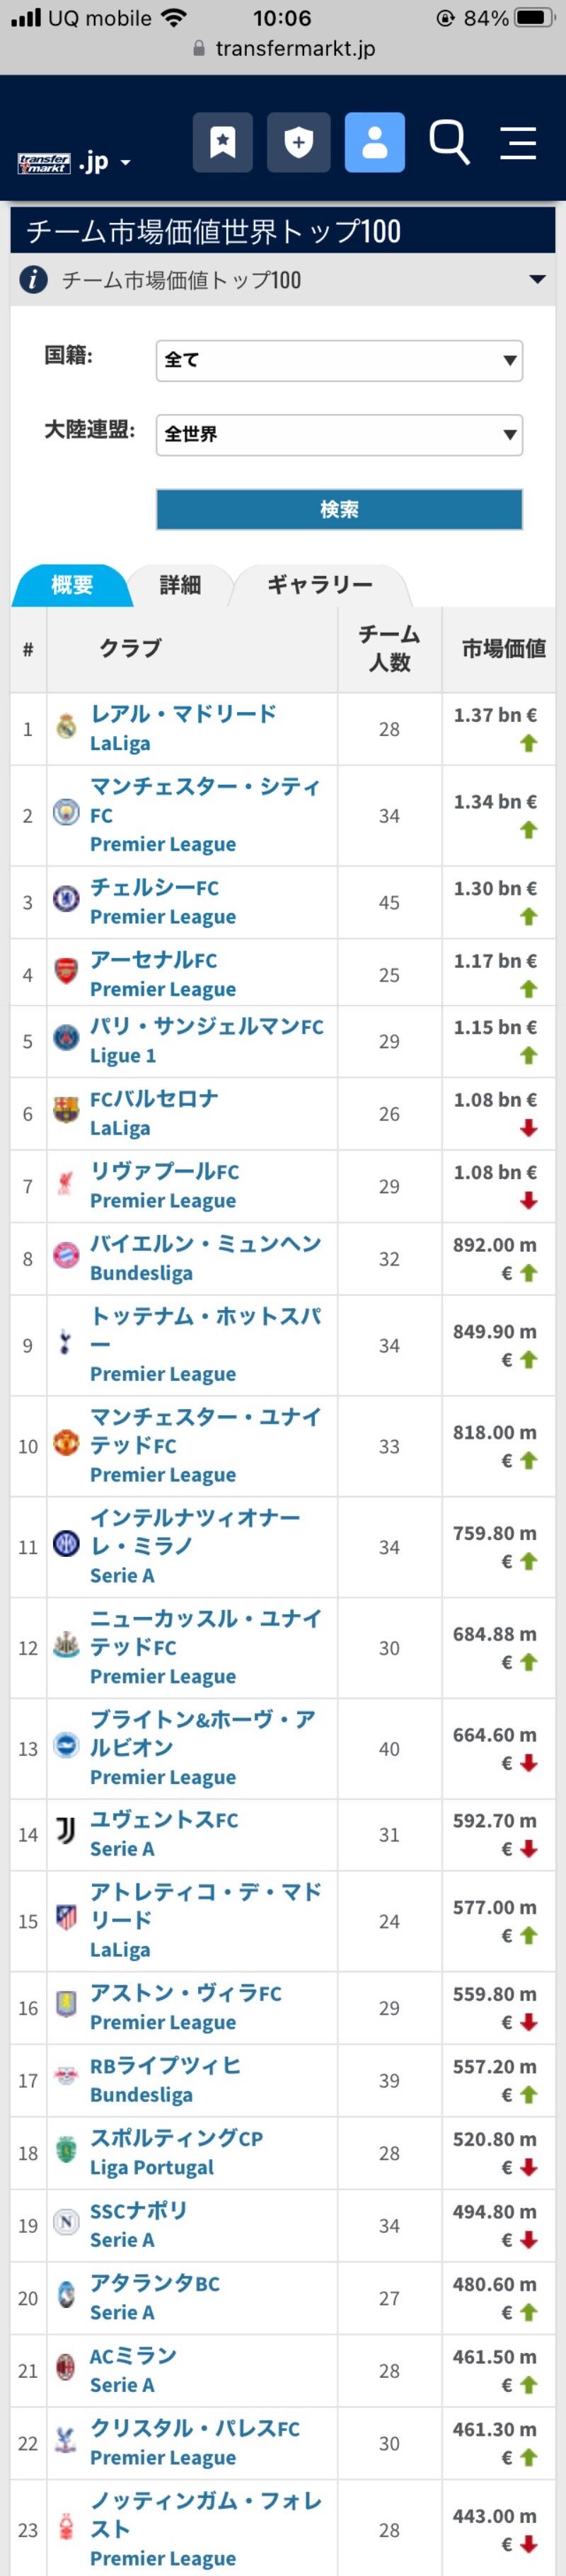
Task: Expand the チーム市場価値トップ100 info arrow
Action: (537, 279)
